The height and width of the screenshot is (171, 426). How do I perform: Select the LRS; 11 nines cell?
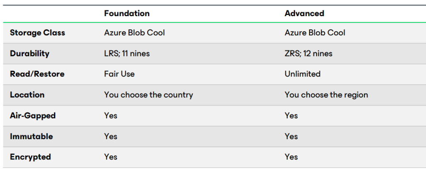click(x=127, y=53)
